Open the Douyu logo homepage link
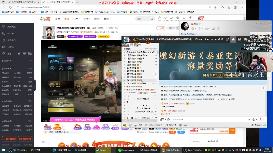Image resolution: width=273 pixels, height=153 pixels. pos(45,19)
